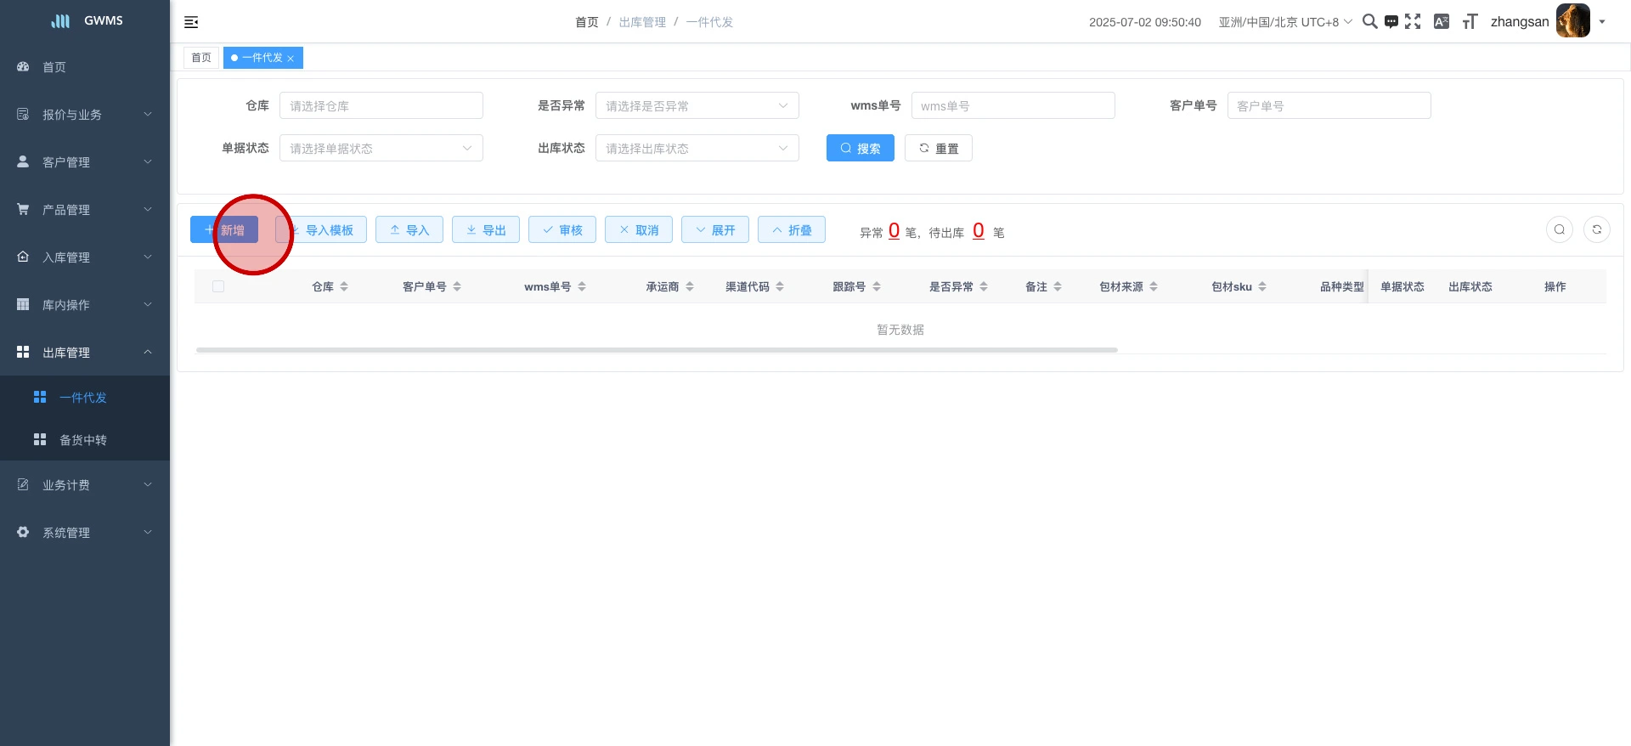Collapse the sidebar with the hamburger icon
The image size is (1631, 746).
click(191, 22)
